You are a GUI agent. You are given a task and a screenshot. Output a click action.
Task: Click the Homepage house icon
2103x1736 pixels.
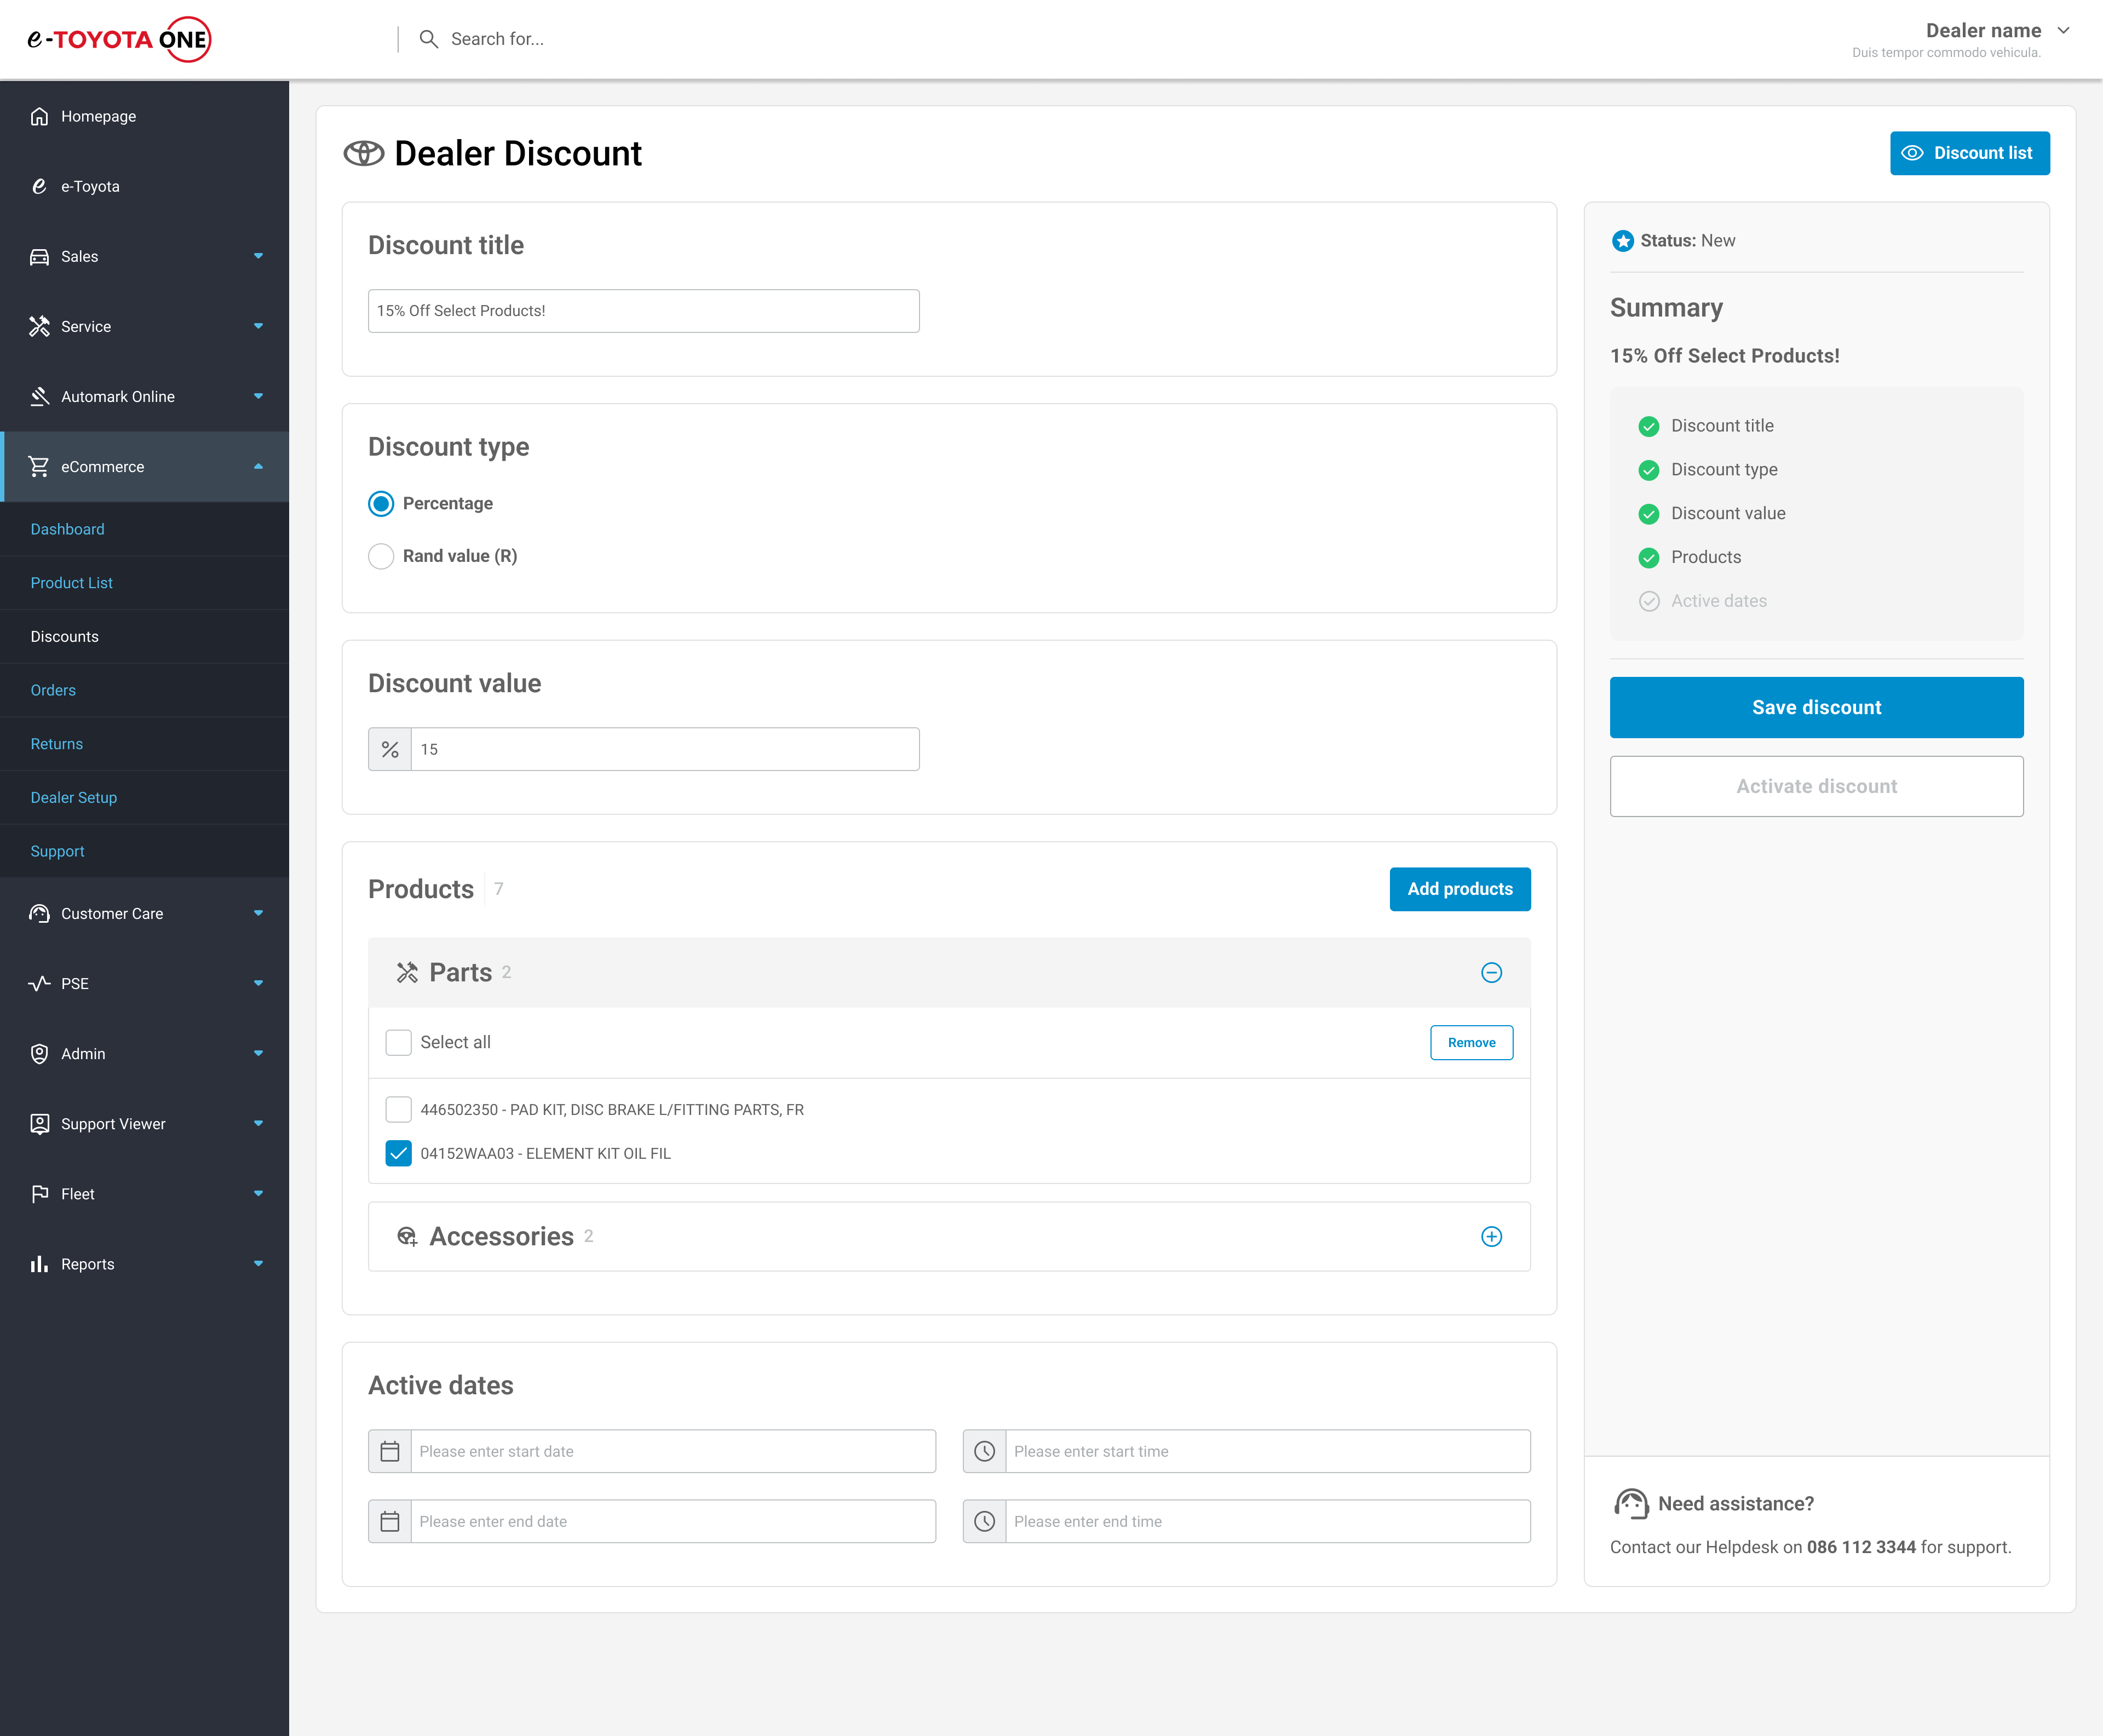tap(39, 116)
